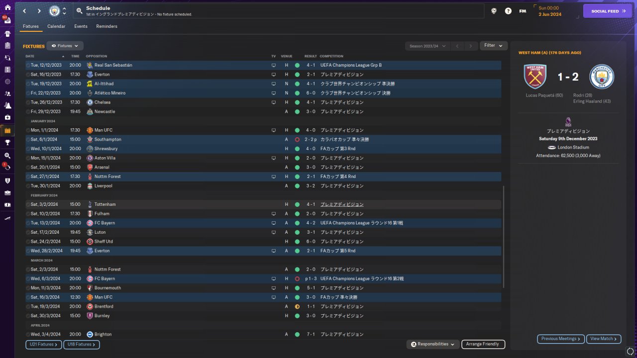Viewport: 637px width, 358px height.
Task: Click the Manchester City badge in top bar
Action: click(54, 11)
